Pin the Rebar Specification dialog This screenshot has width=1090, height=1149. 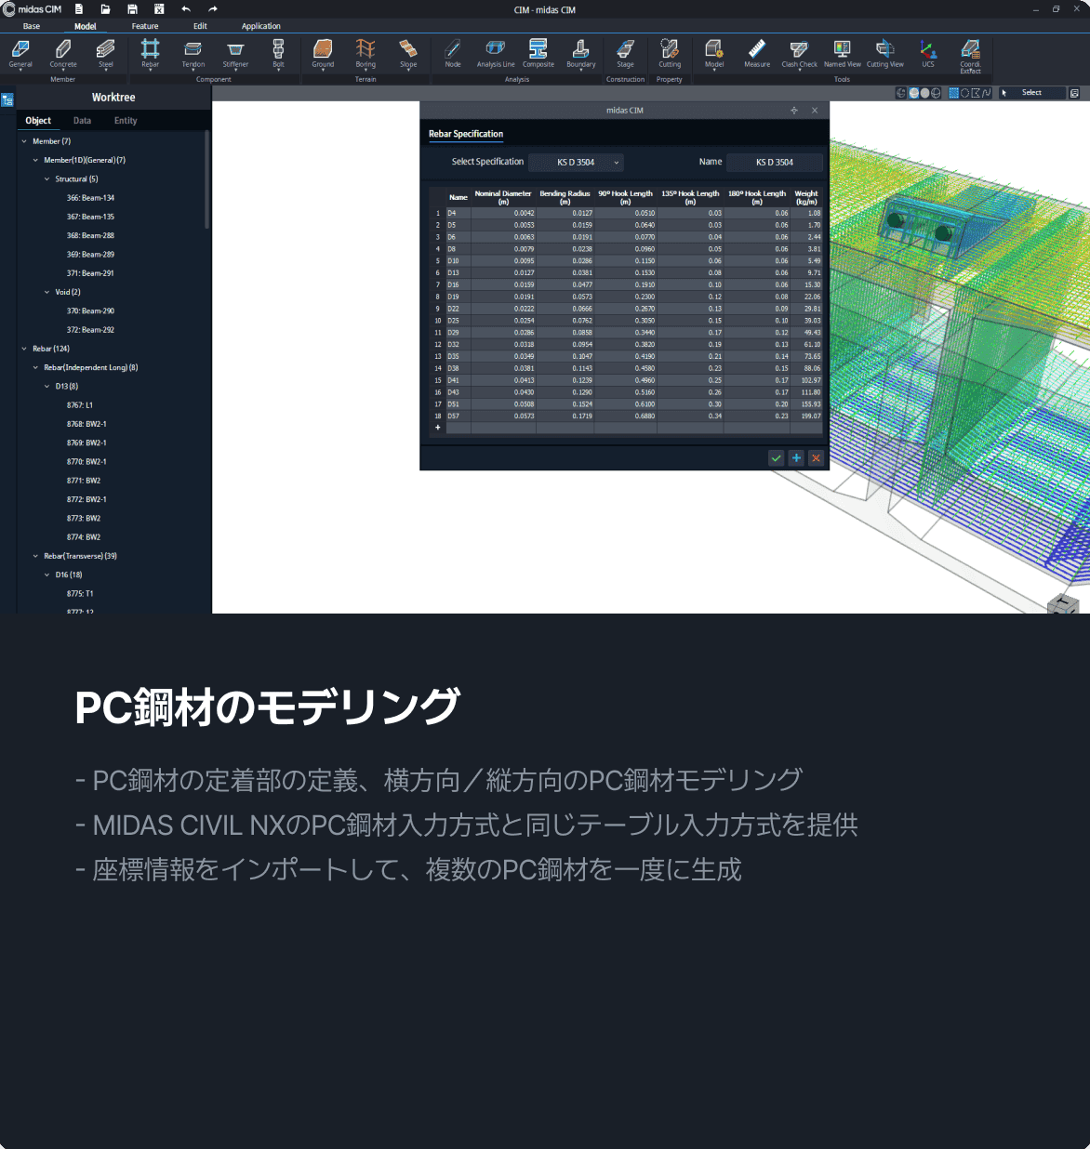click(794, 110)
